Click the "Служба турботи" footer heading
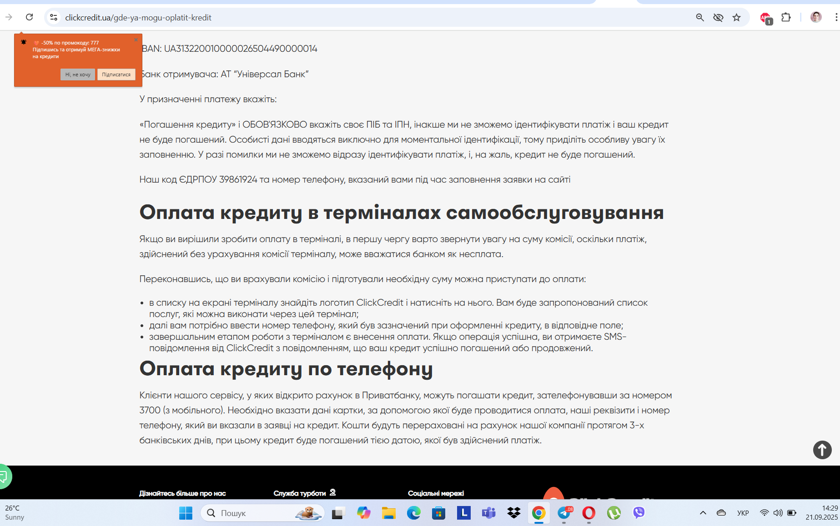Viewport: 840px width, 526px height. coord(300,493)
